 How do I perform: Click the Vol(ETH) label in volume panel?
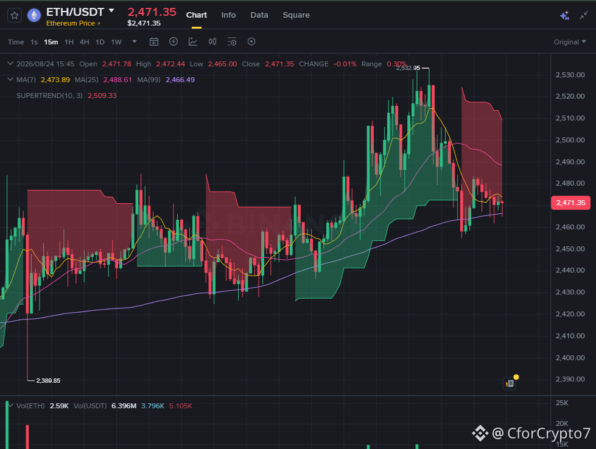point(30,406)
